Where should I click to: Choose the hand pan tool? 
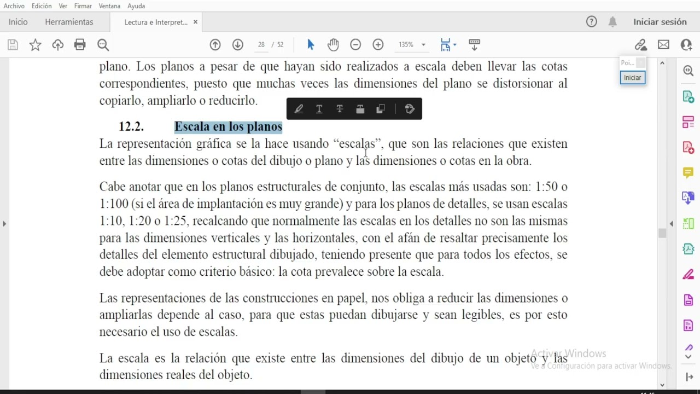coord(333,45)
